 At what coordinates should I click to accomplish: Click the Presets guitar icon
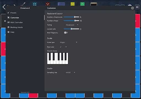[x=8, y=13]
